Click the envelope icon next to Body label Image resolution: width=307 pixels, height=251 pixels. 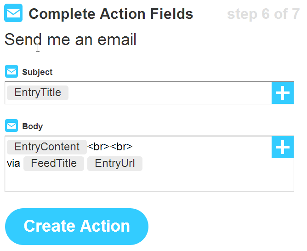coord(11,126)
